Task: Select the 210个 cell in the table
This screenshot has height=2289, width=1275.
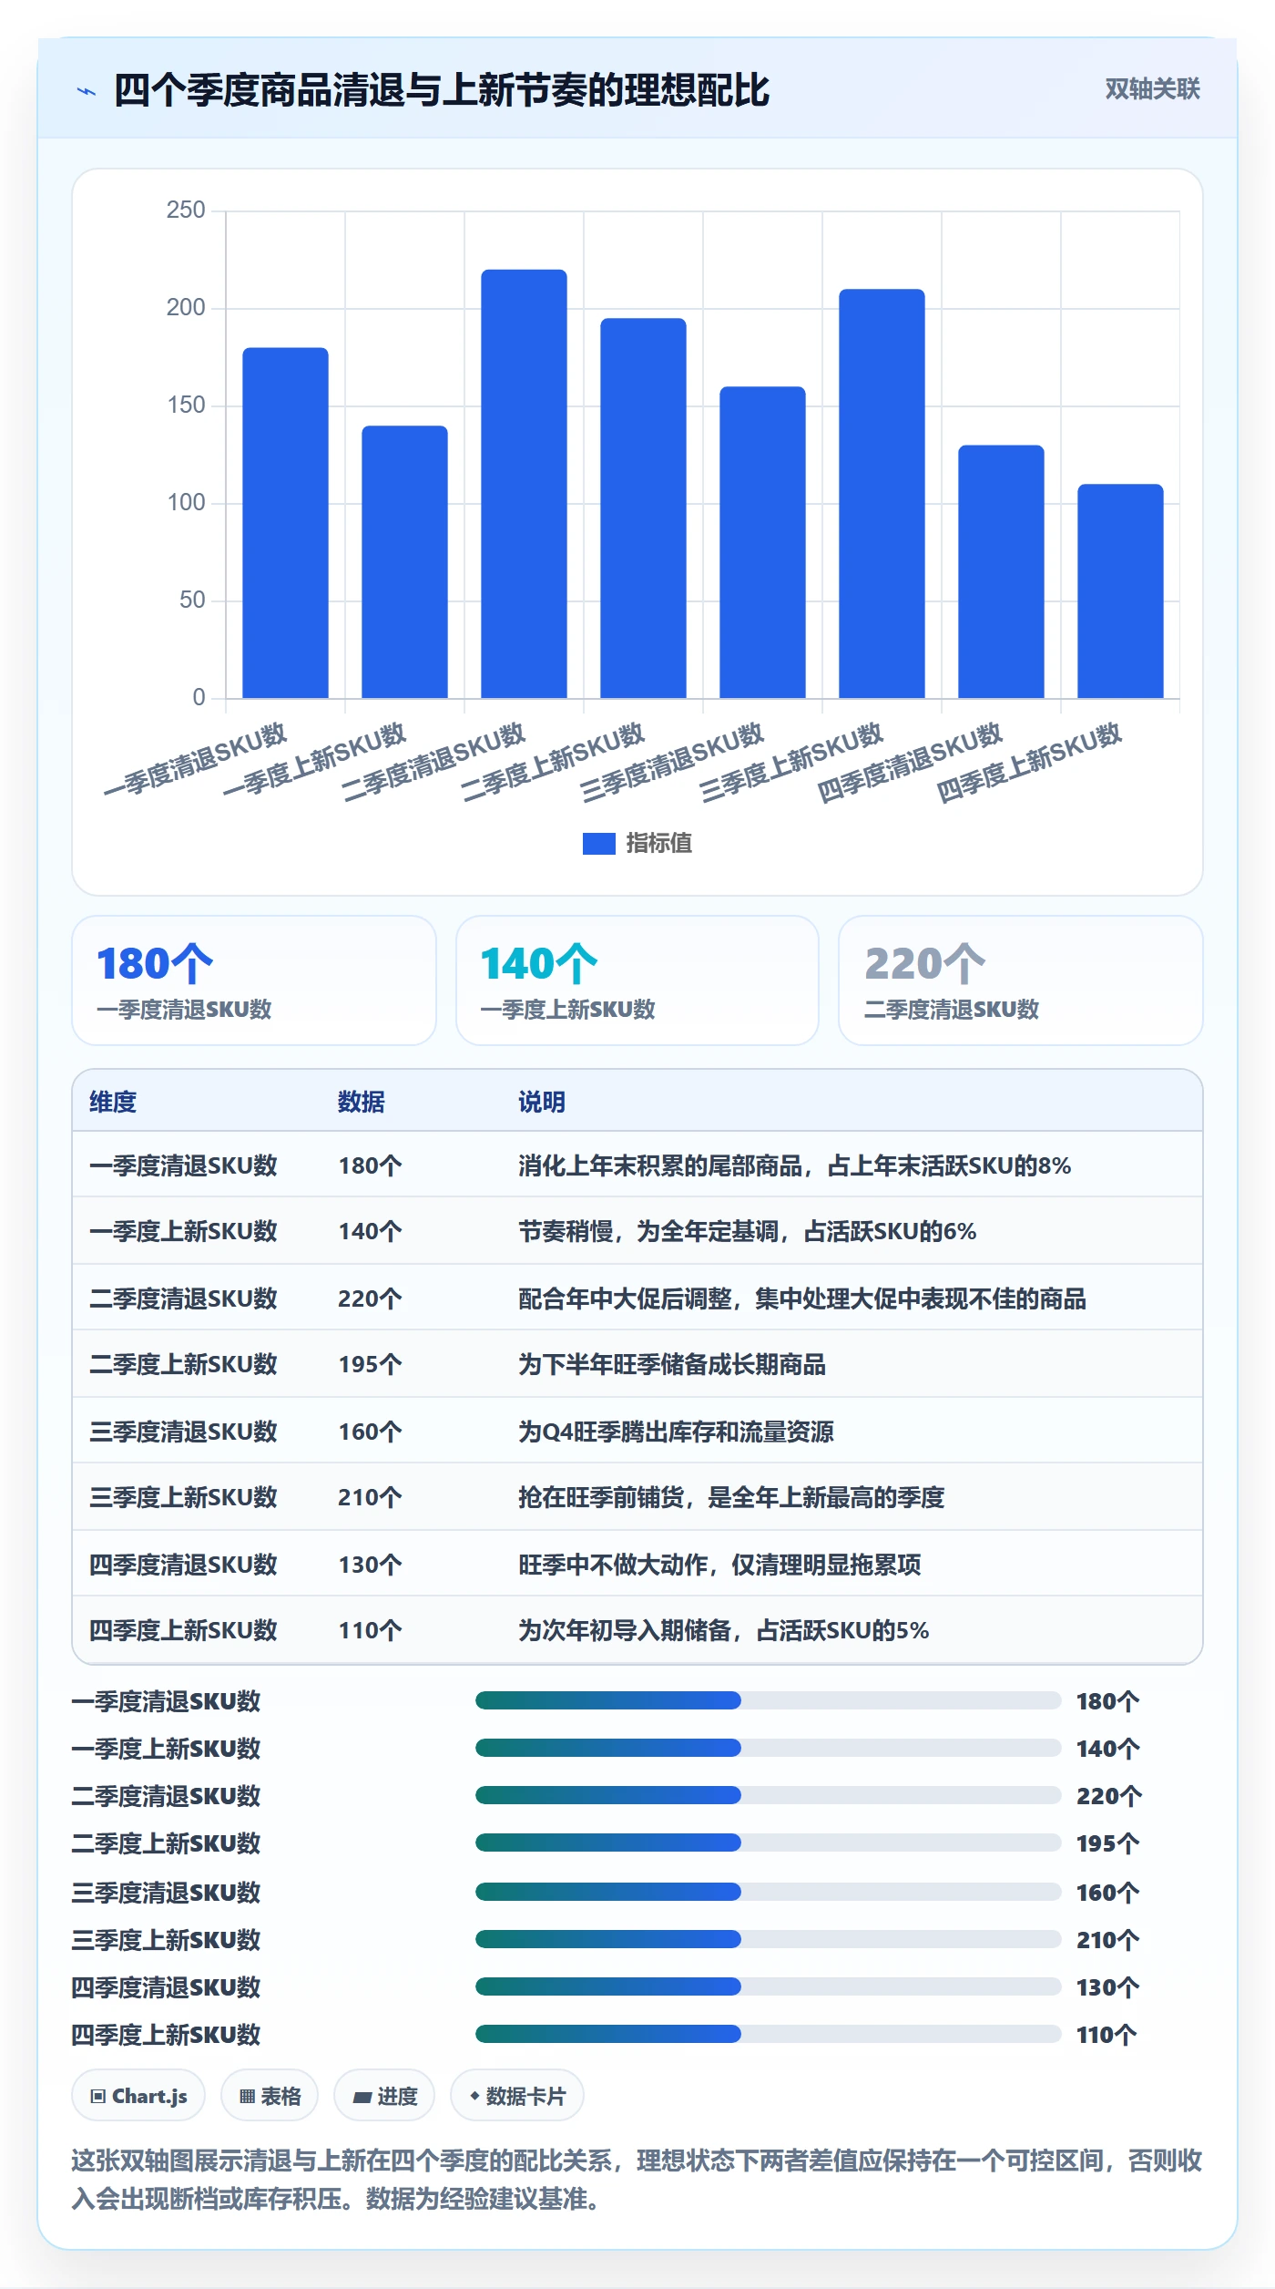Action: tap(370, 1497)
